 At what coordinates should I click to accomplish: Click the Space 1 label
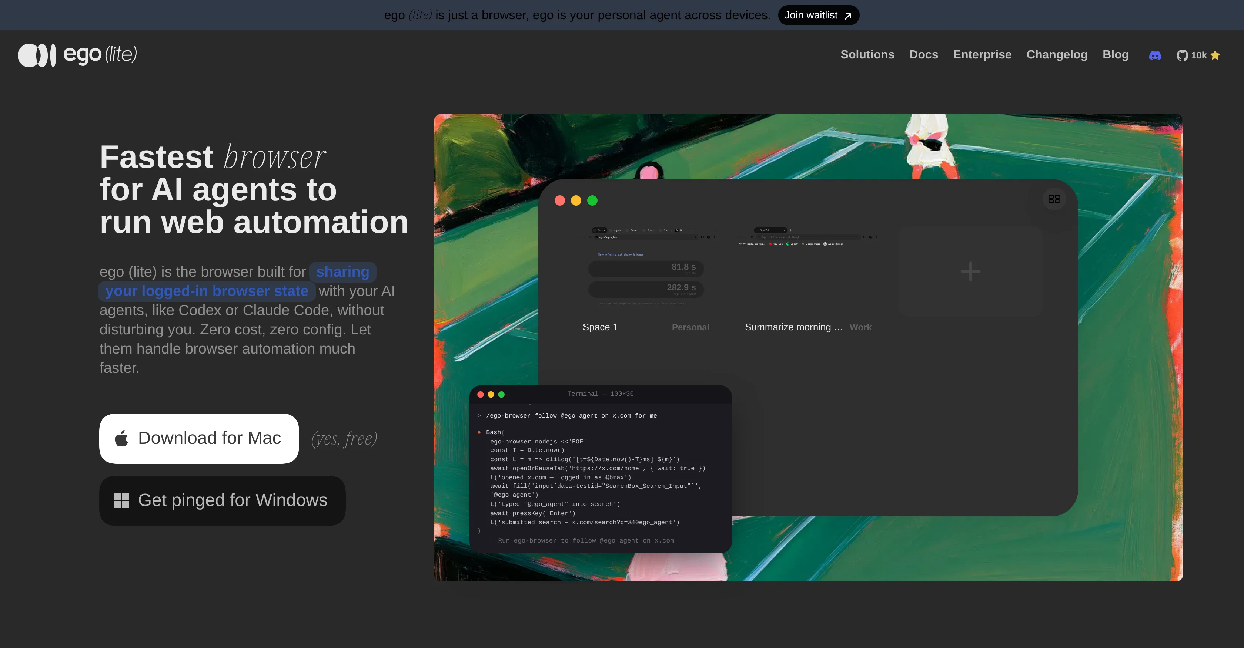pyautogui.click(x=600, y=327)
